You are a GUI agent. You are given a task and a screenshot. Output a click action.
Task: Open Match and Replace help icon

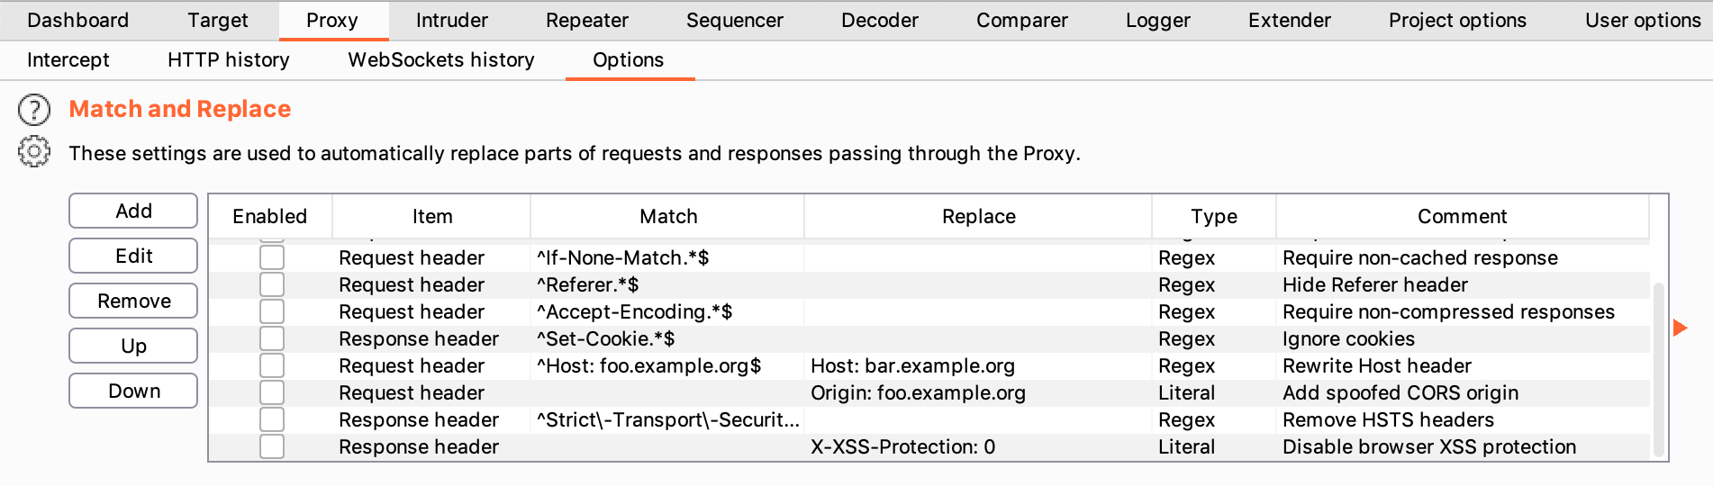point(34,110)
